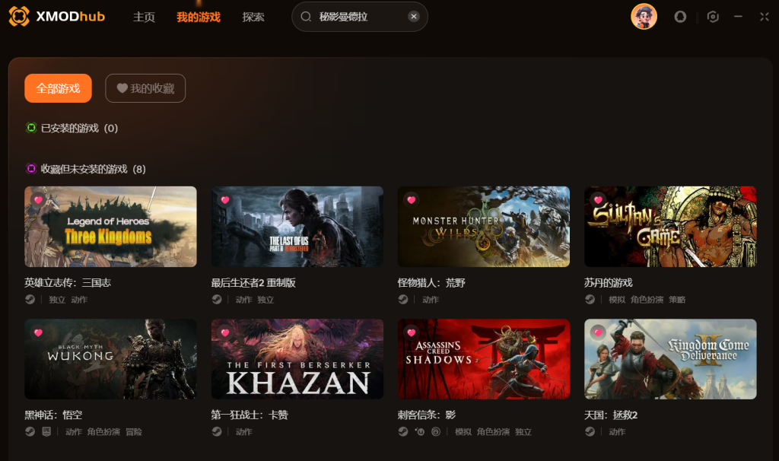Switch to 主页 tab
The height and width of the screenshot is (461, 779).
(x=144, y=17)
